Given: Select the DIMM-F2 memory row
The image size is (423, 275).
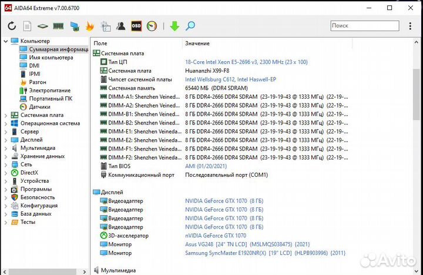Looking at the screenshot, I should (224, 157).
